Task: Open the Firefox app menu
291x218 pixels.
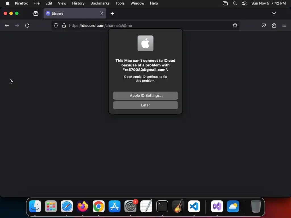Action: point(21,3)
